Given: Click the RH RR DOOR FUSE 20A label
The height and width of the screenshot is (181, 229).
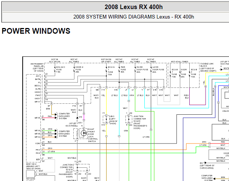Looking at the screenshot, I should coord(143,70).
